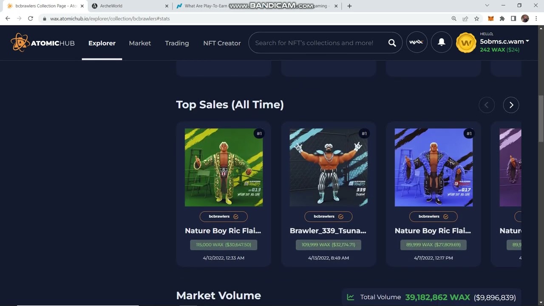Click the AtomicHub logo
Screen dimensions: 544x306
pyautogui.click(x=42, y=42)
